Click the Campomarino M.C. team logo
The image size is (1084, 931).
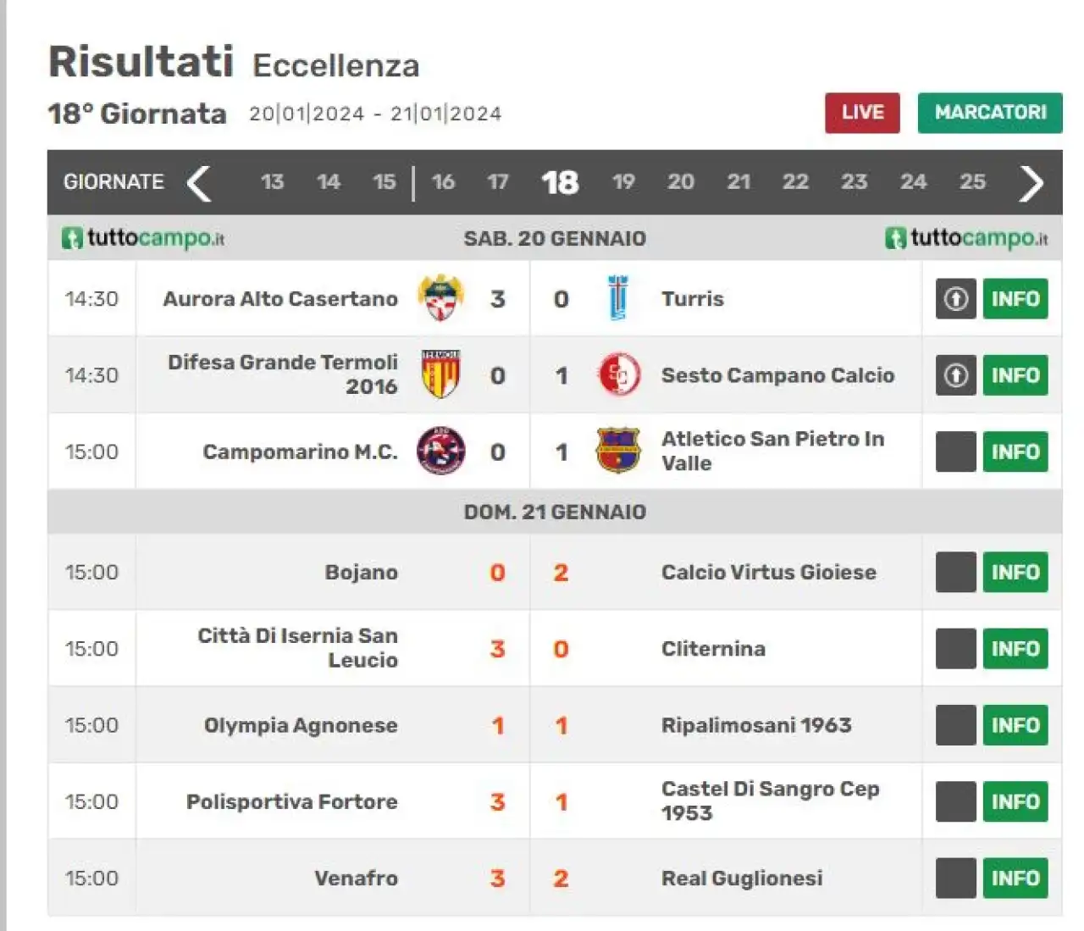(x=441, y=451)
